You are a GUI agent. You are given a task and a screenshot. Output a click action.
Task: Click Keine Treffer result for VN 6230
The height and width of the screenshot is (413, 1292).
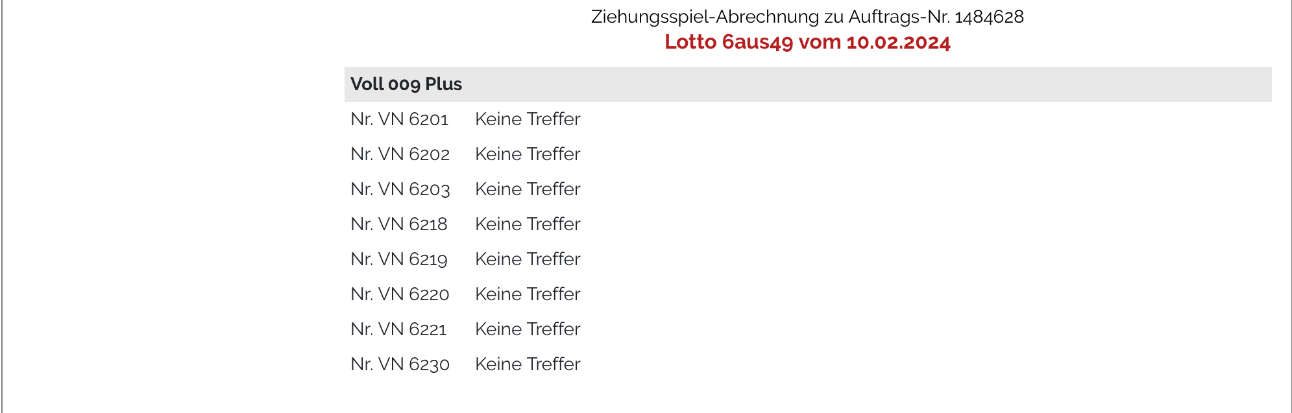tap(528, 364)
